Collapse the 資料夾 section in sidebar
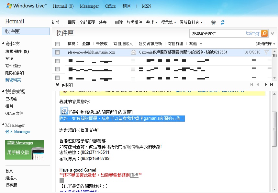The height and width of the screenshot is (193, 278). point(3,44)
